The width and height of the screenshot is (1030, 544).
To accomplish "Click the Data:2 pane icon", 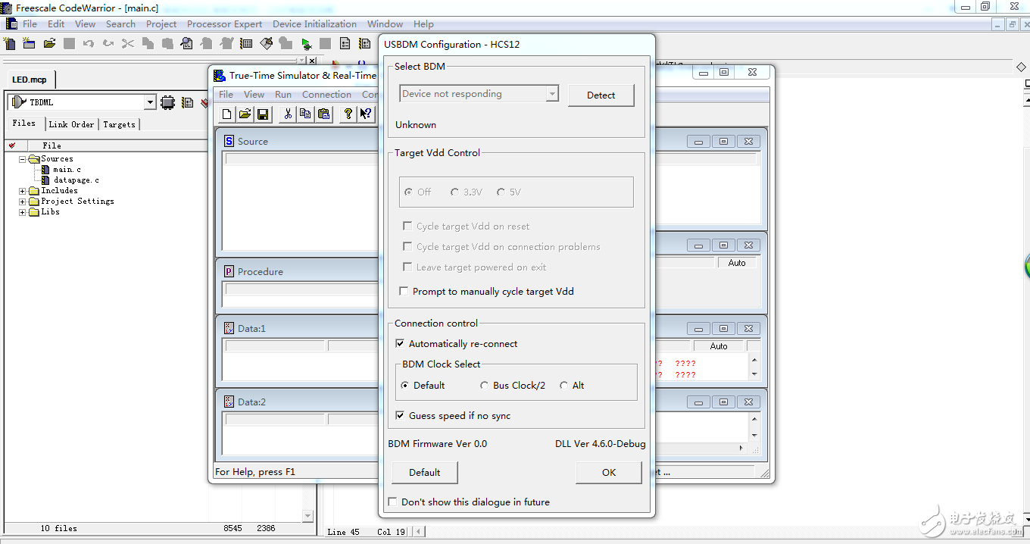I will click(x=229, y=402).
